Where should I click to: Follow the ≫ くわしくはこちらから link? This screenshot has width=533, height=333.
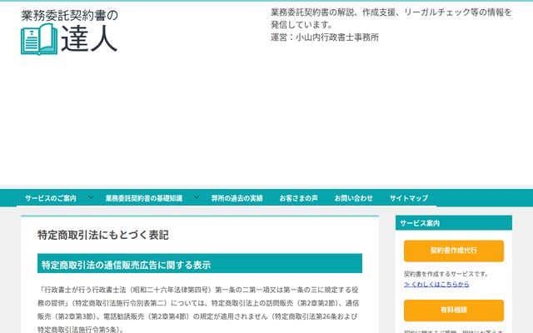[x=436, y=284]
